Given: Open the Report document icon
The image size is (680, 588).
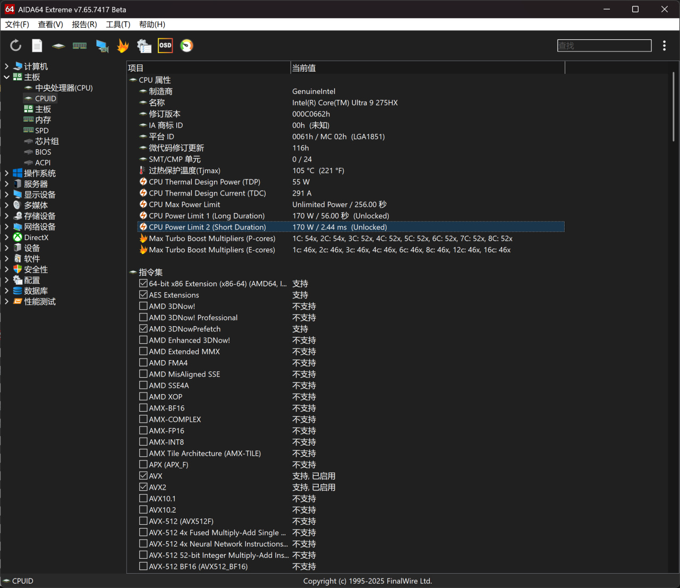Looking at the screenshot, I should point(37,46).
